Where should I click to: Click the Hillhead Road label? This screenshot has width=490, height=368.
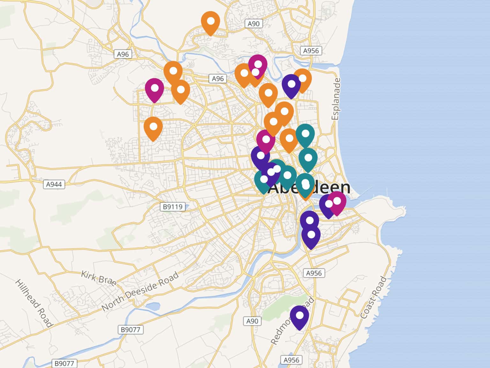click(x=33, y=303)
